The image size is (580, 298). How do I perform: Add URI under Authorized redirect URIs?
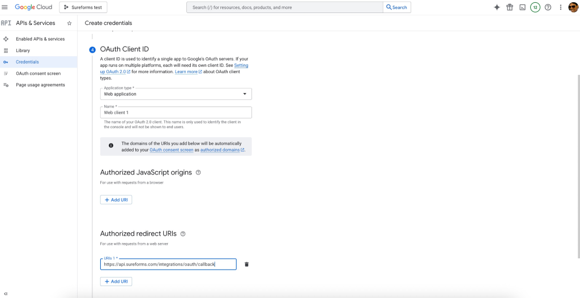[x=116, y=282]
